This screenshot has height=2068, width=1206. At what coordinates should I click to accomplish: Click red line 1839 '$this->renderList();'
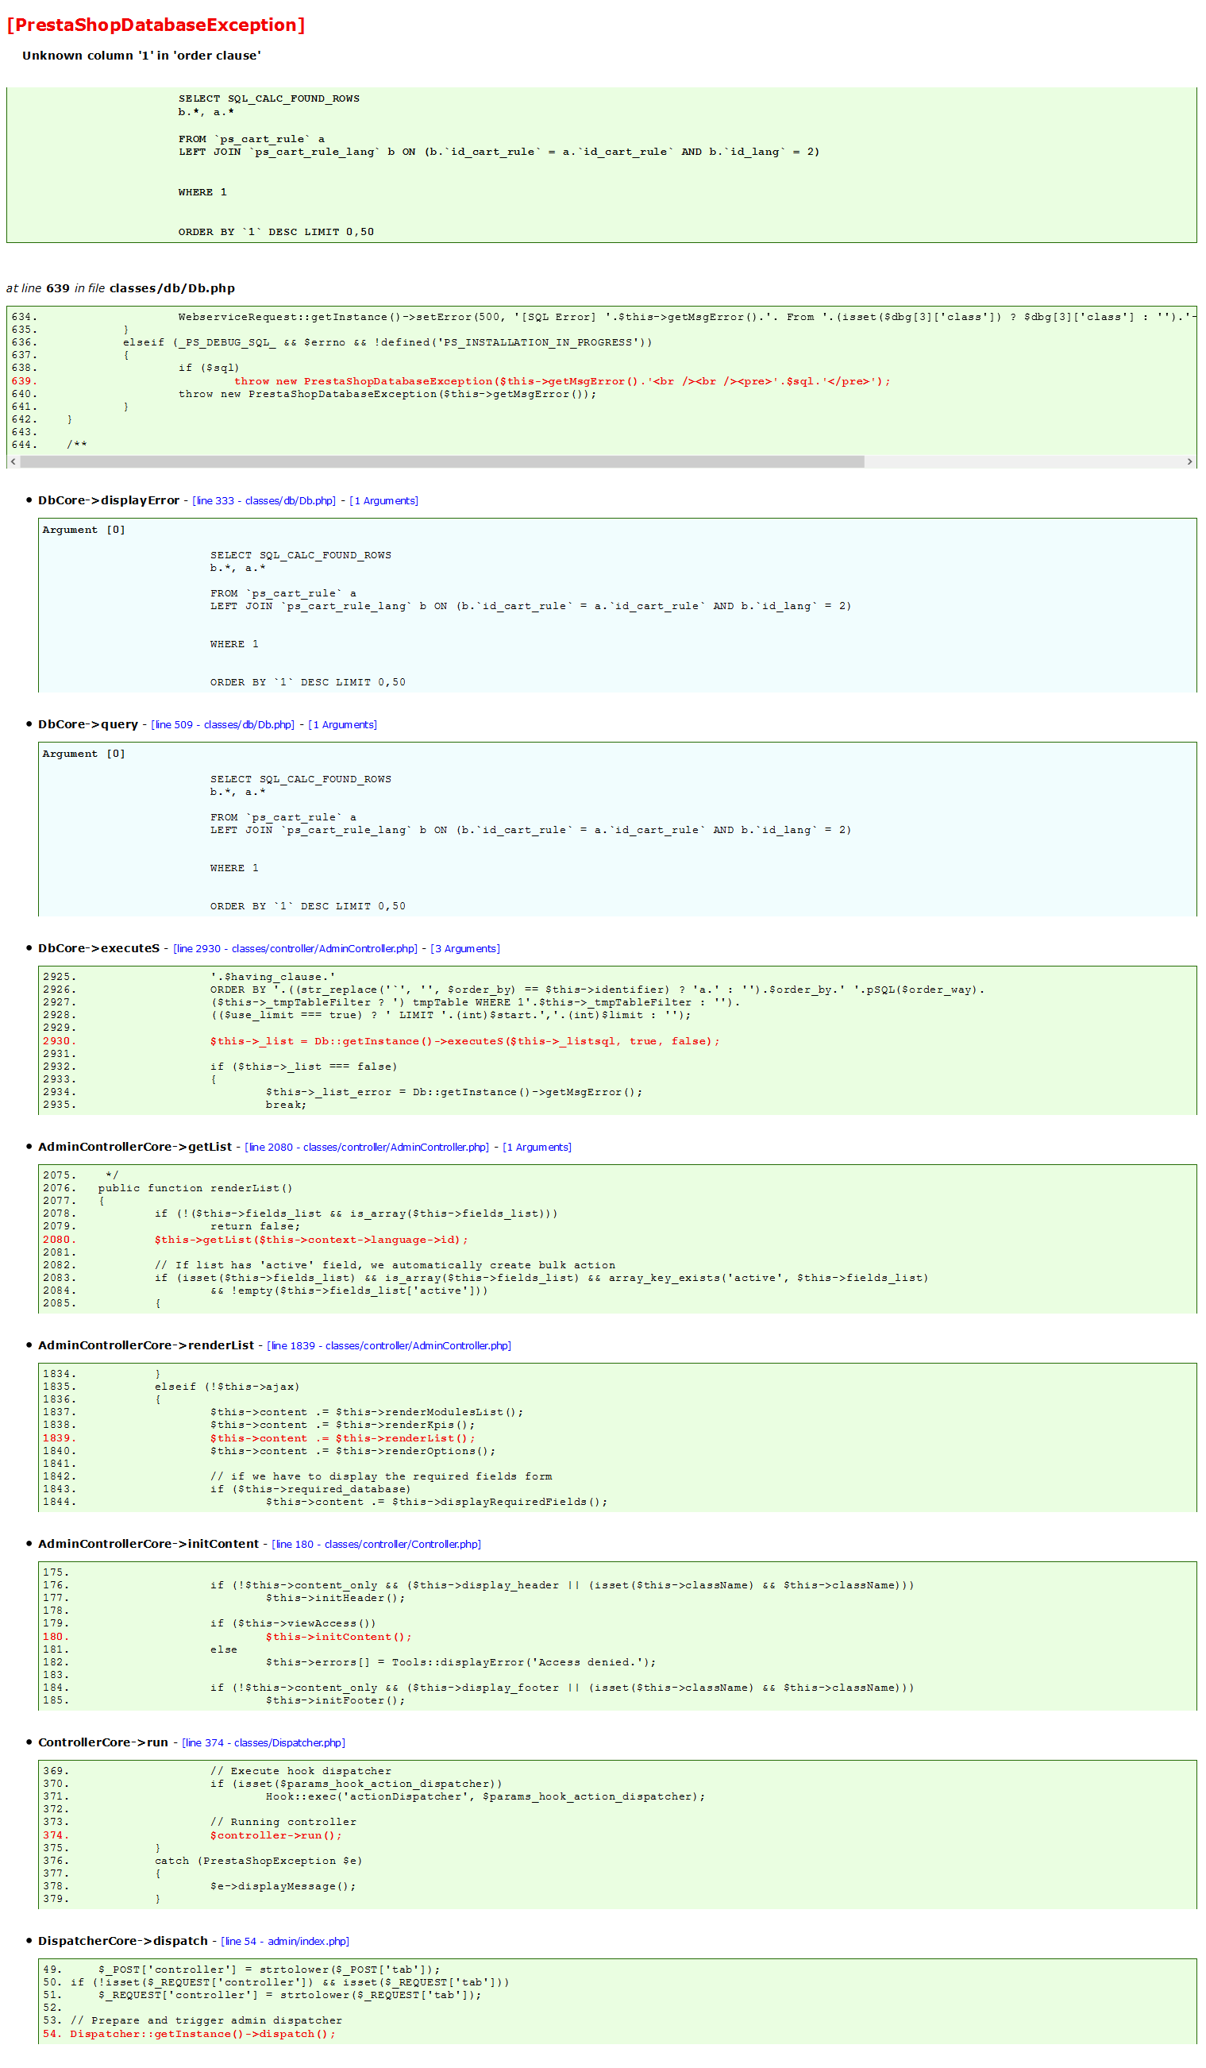pyautogui.click(x=342, y=1438)
